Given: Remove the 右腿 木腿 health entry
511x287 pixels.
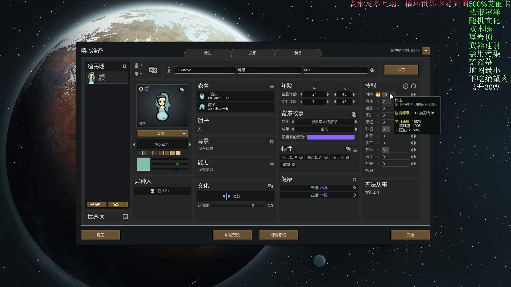Looking at the screenshot, I should coord(354,195).
